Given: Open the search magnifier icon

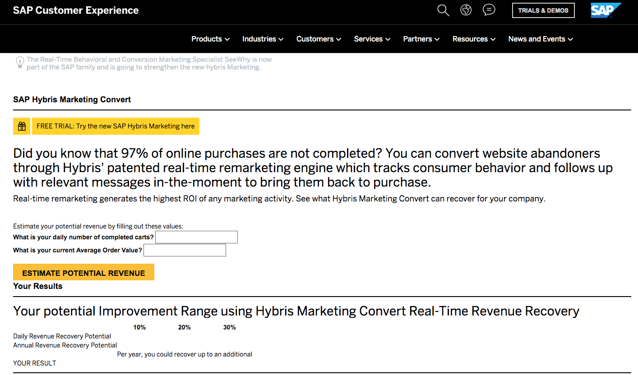Looking at the screenshot, I should (x=443, y=10).
